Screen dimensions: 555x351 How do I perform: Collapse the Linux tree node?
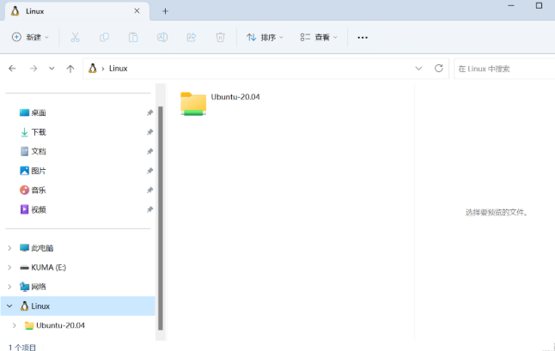pos(9,306)
